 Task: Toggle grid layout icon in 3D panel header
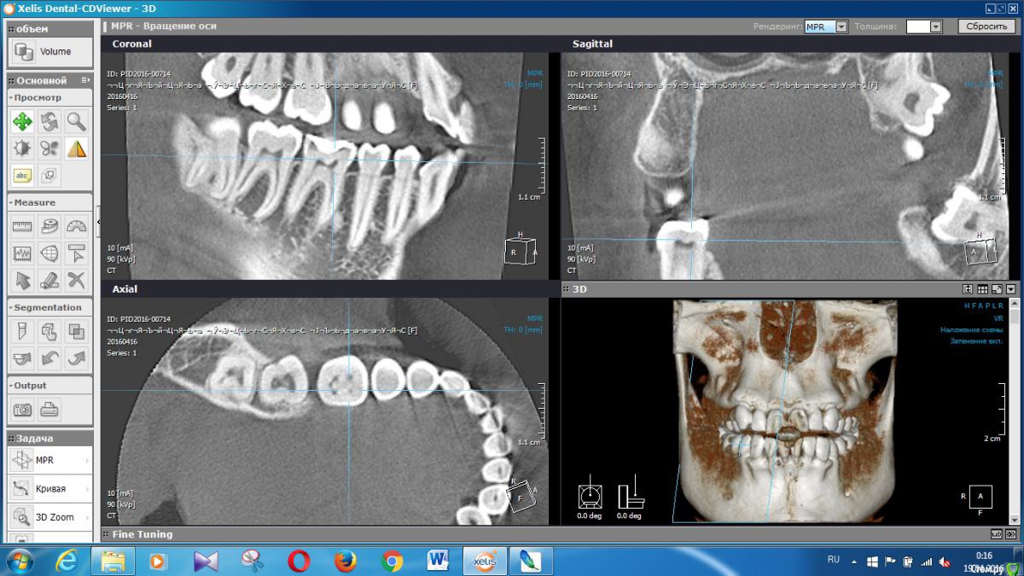point(982,289)
